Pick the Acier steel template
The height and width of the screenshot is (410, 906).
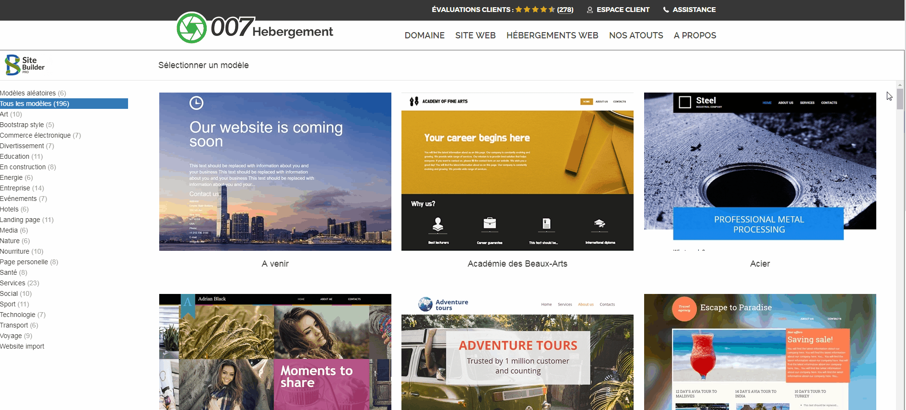click(760, 172)
